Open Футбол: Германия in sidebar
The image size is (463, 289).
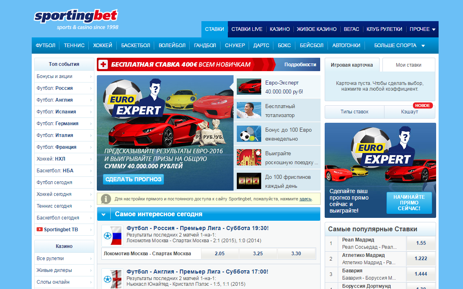[64, 124]
